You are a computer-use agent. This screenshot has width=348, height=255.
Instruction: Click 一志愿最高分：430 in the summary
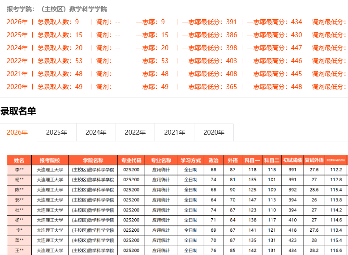point(275,35)
